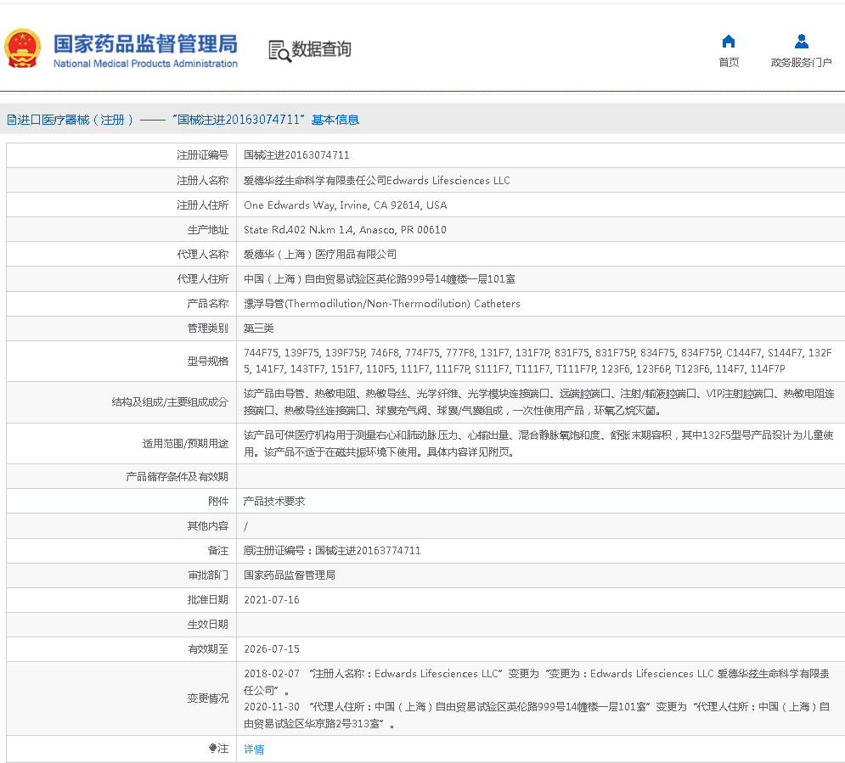Screen dimensions: 845x763
Task: Select structure description starting 该产品由导管
Action: [x=539, y=402]
